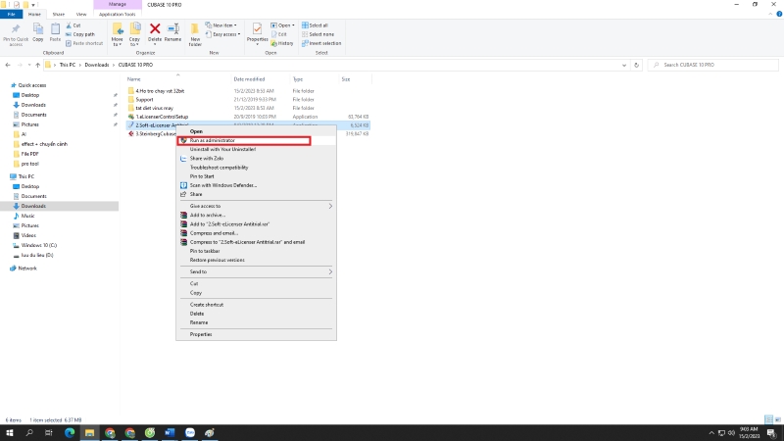Image resolution: width=784 pixels, height=441 pixels.
Task: Expand the New item dropdown
Action: pos(221,25)
